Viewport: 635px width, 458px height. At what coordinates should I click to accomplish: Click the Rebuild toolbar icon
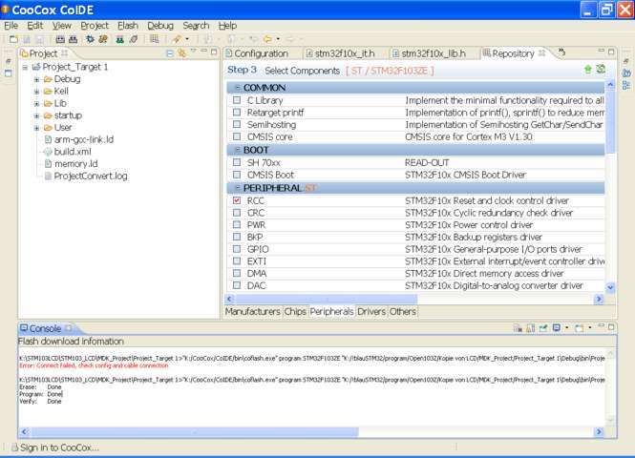point(73,39)
